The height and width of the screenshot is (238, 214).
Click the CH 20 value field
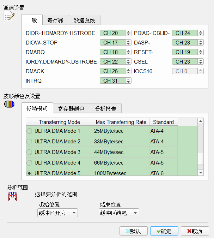pyautogui.click(x=112, y=33)
